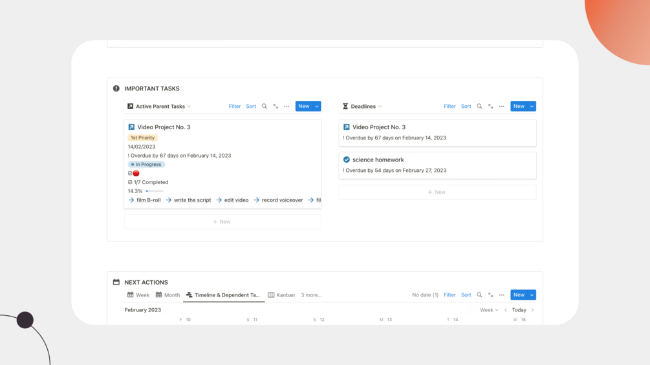Open New dropdown arrow in Next Actions

click(532, 295)
